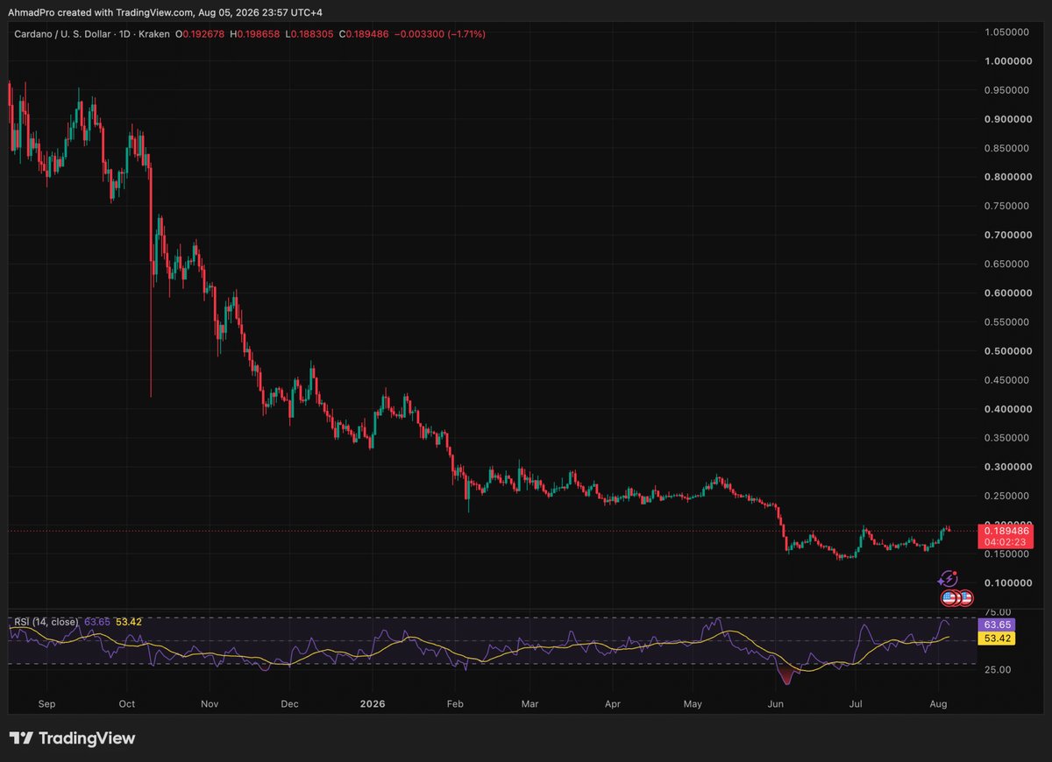Click the Jul label on the time axis

point(856,703)
